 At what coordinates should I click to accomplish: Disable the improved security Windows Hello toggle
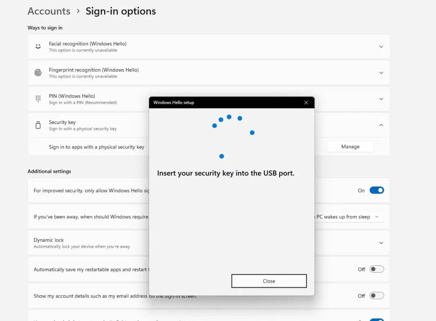[376, 190]
